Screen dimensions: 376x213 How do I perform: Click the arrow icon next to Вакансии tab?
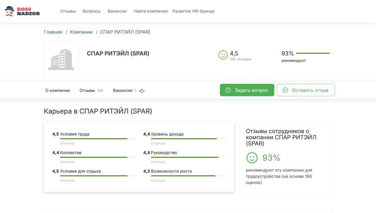click(x=142, y=91)
